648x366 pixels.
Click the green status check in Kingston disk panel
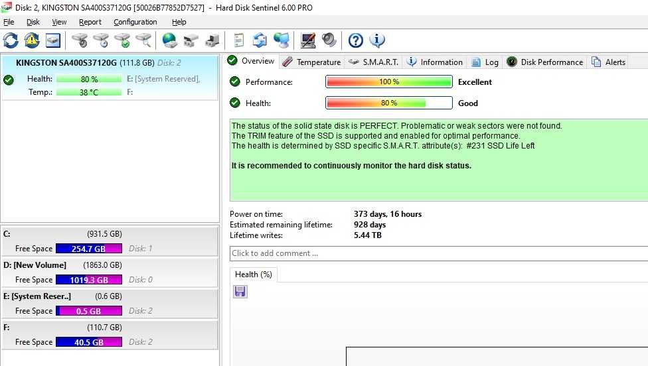click(8, 80)
